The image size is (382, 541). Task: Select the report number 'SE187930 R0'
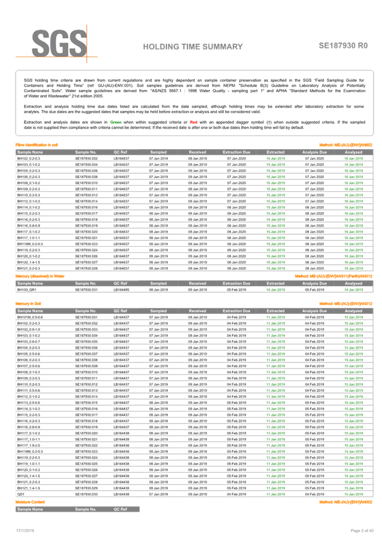[343, 46]
